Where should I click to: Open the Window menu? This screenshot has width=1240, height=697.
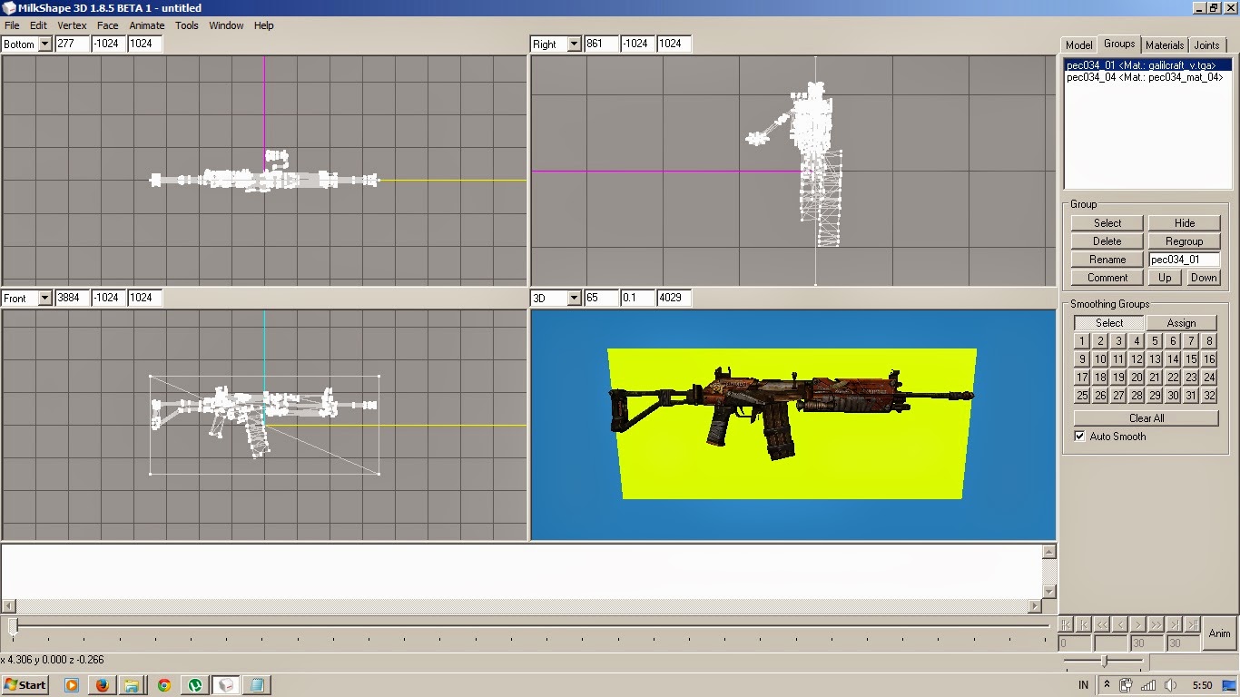pyautogui.click(x=226, y=25)
